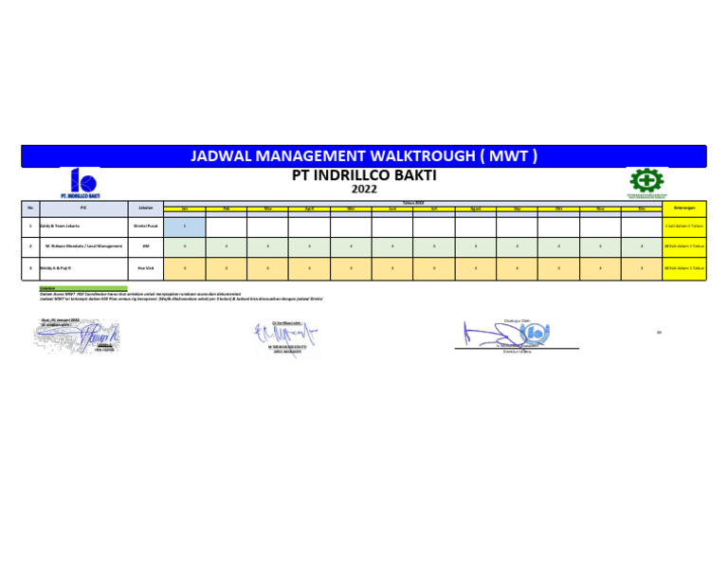The image size is (728, 563).
Task: Select the 'Weldy A & Puji R' PIC cell
Action: tap(84, 269)
